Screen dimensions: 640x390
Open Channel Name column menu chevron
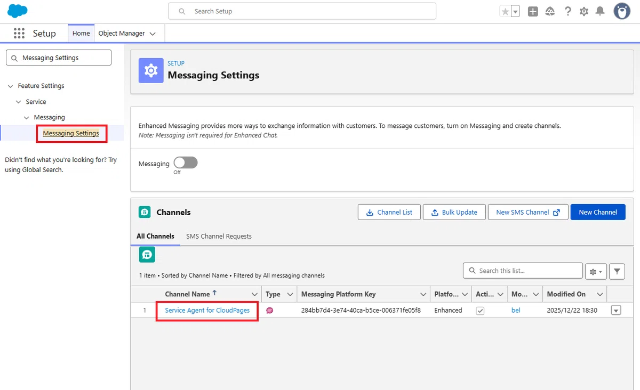254,294
